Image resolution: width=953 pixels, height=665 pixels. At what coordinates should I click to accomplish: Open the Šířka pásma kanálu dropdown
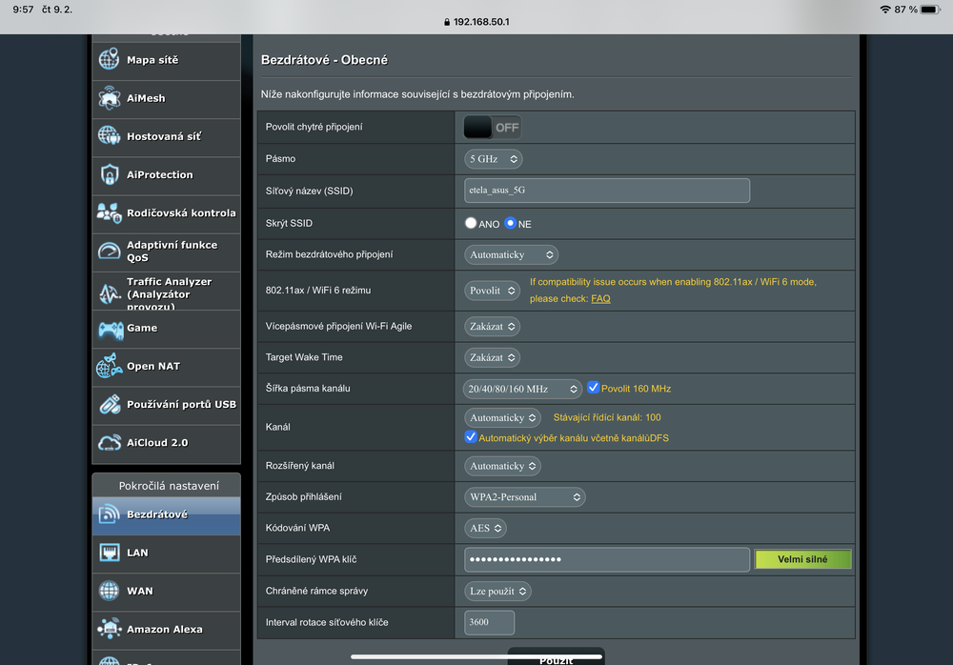pos(522,389)
